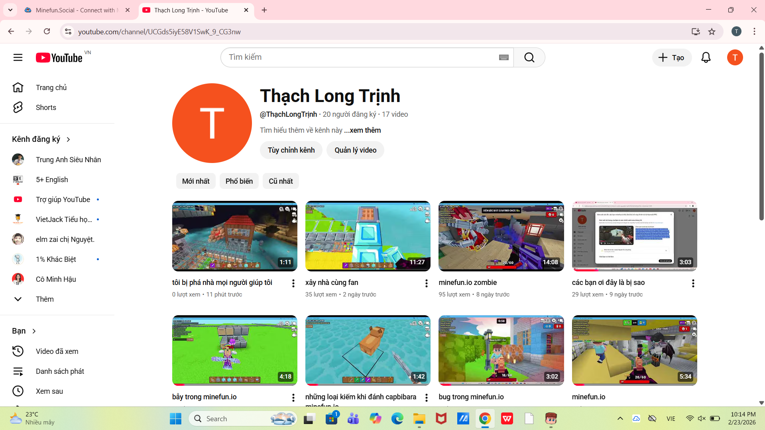The width and height of the screenshot is (765, 430).
Task: Click the Quản lý video button
Action: tap(355, 150)
